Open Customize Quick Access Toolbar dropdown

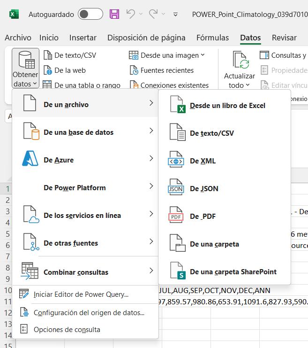(x=175, y=15)
